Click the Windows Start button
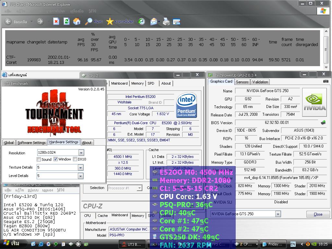Image resolution: width=332 pixels, height=249 pixels. [12, 243]
